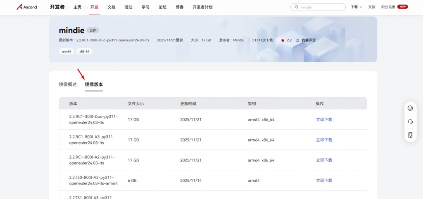423x199 pixels.
Task: Open the 文档 menu in the top navigation
Action: 112,7
